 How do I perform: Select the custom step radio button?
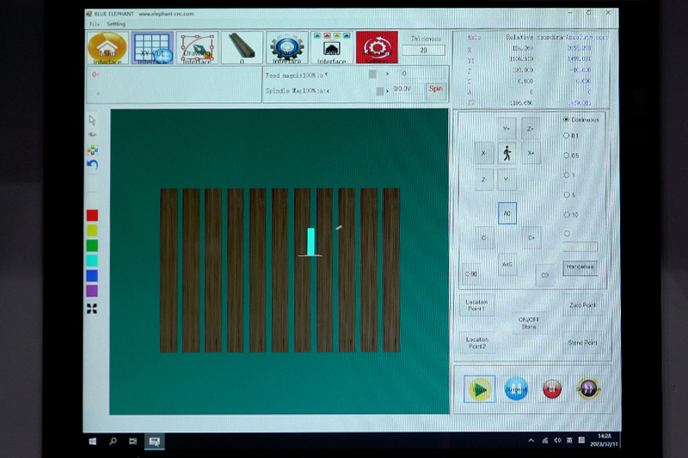(x=567, y=234)
